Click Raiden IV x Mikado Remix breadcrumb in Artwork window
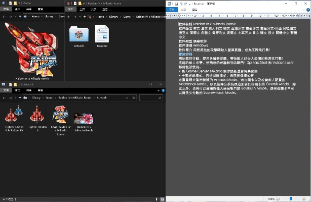Screen dimensions: 311x202 click(x=75, y=98)
